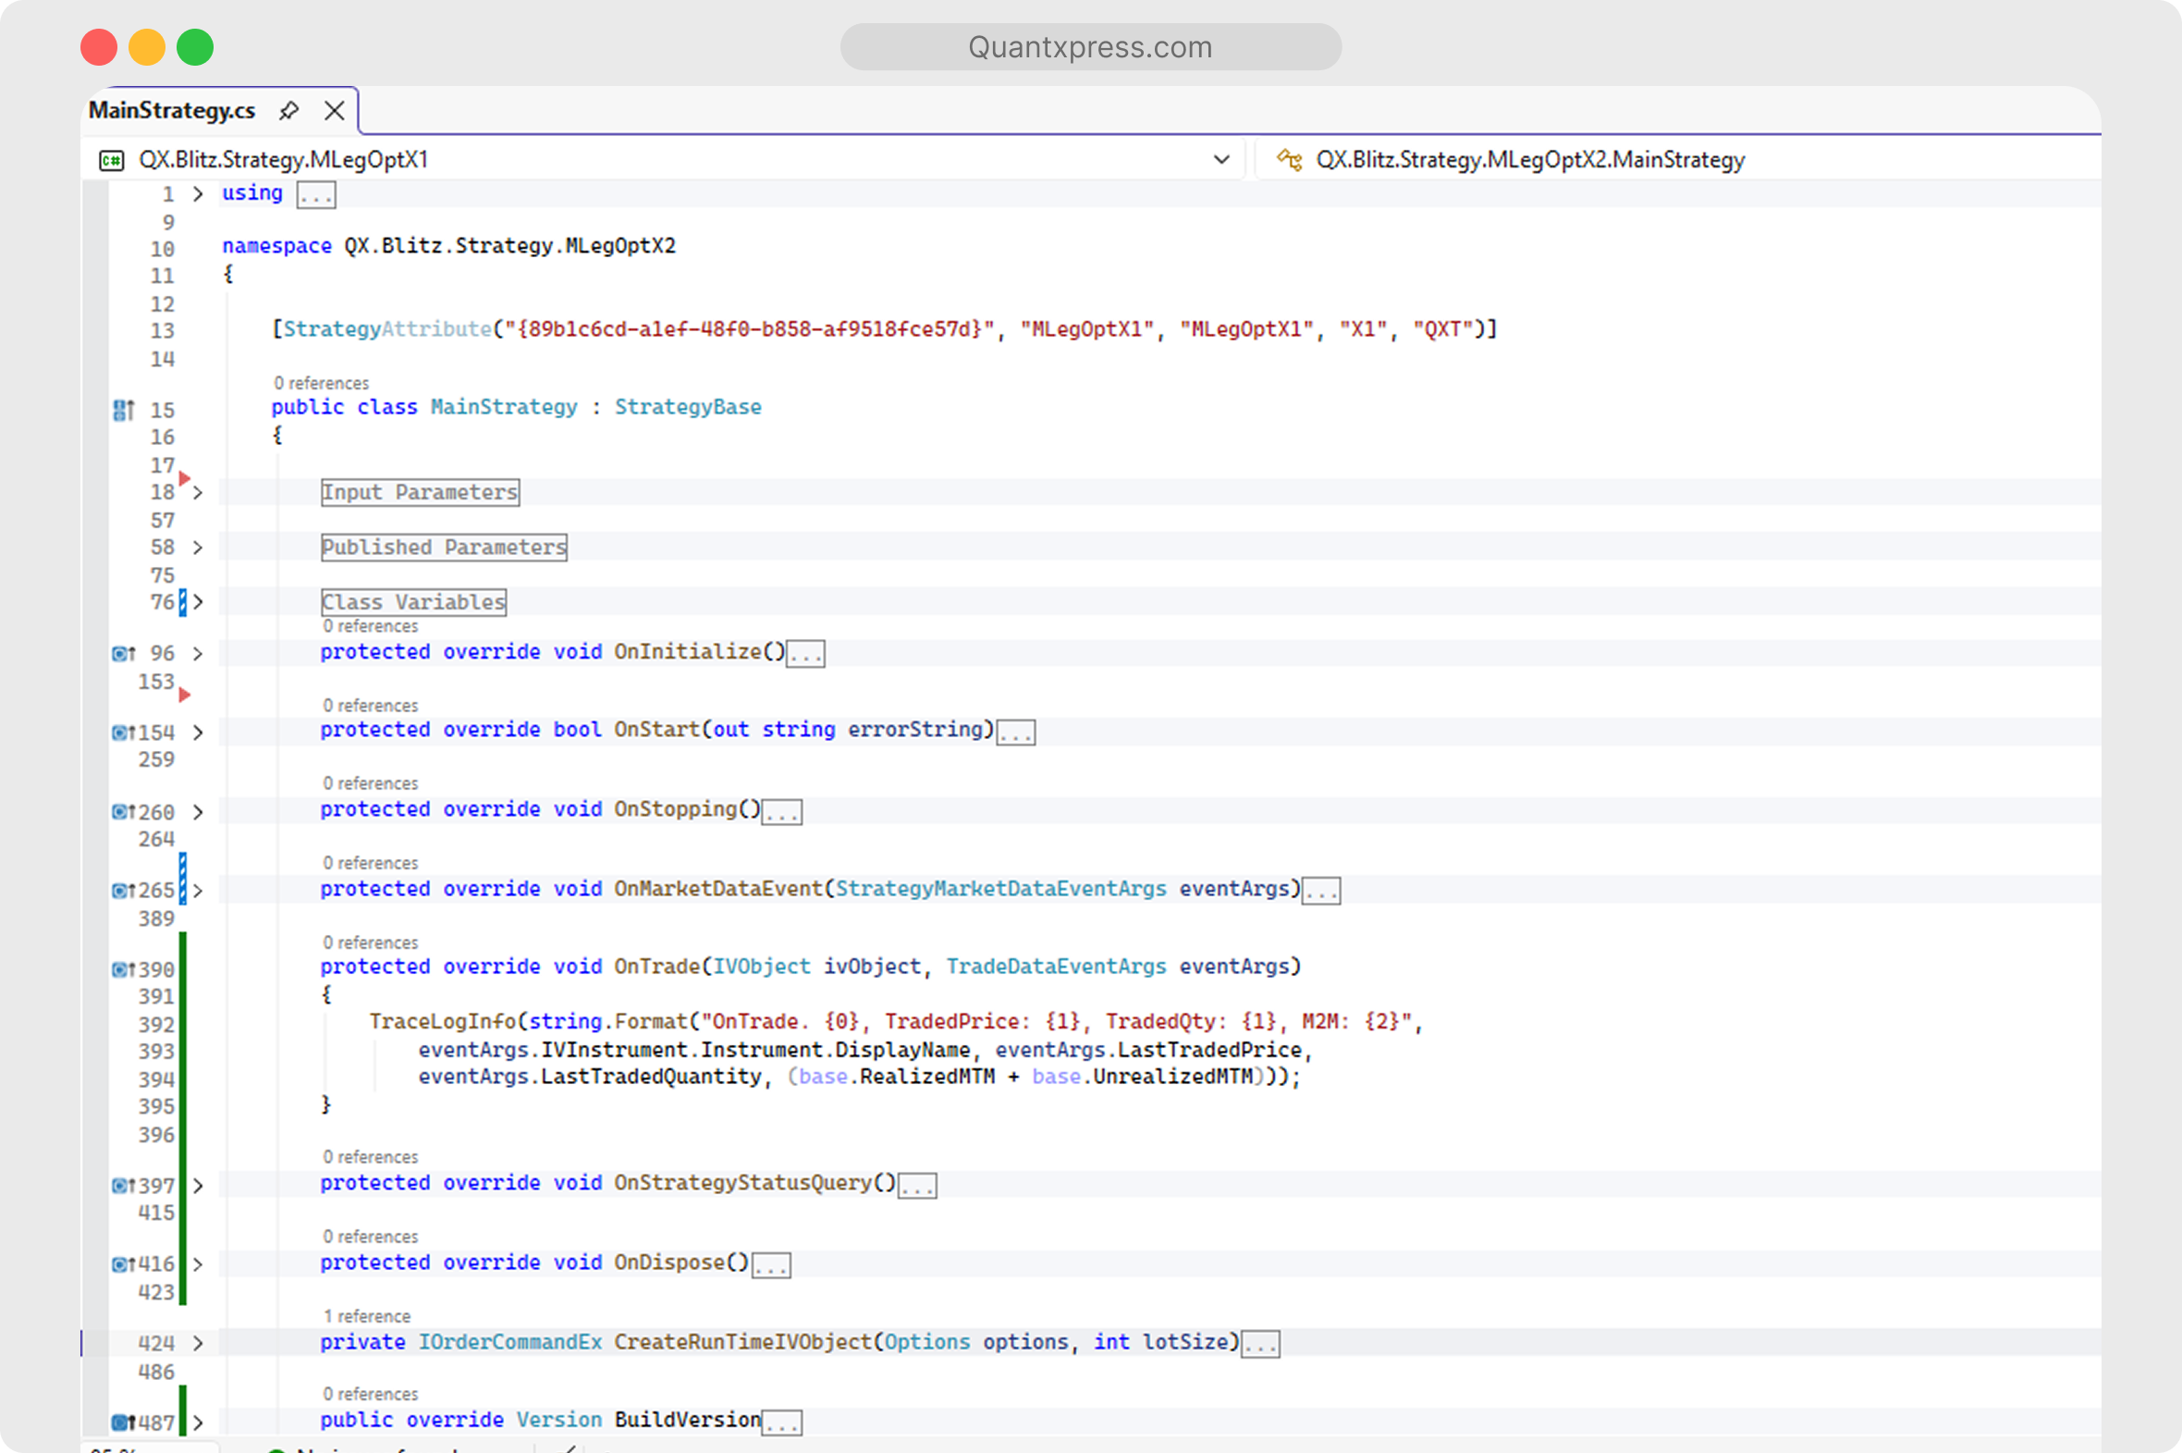Expand the Input Parameters region

197,492
